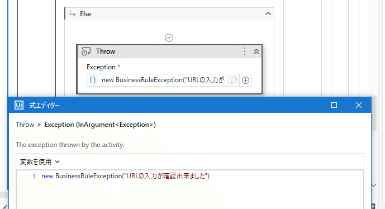Click the Throw activity icon

tap(86, 51)
